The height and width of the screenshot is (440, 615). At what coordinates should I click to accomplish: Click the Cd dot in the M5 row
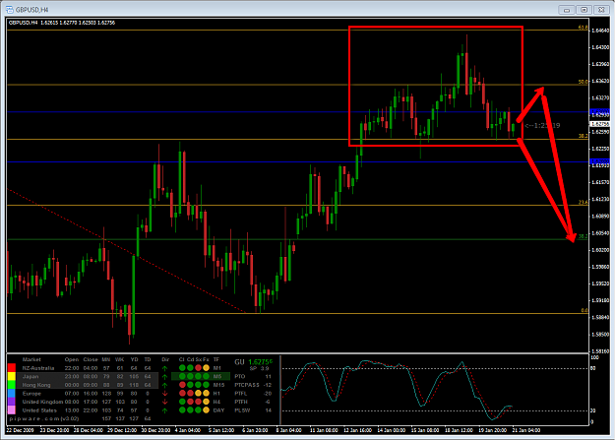(x=190, y=376)
